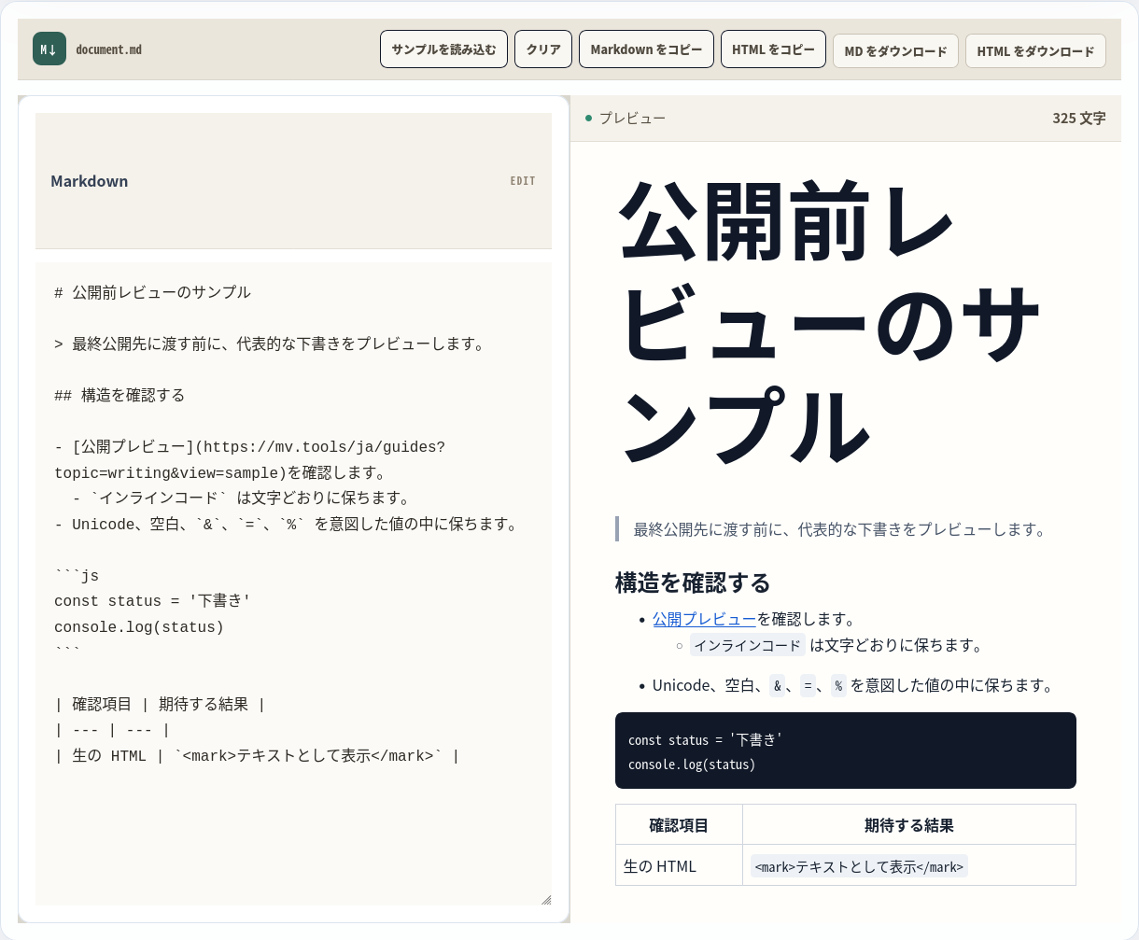1139x940 pixels.
Task: Click the & code chip in the preview
Action: (x=778, y=686)
